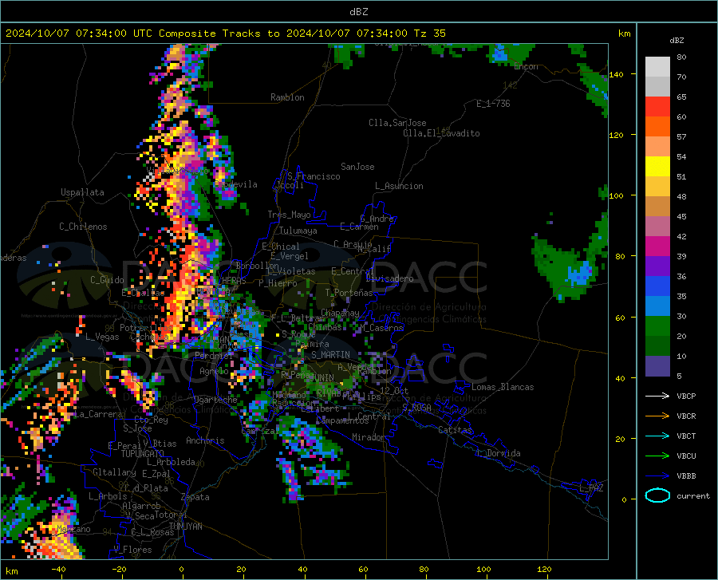The height and width of the screenshot is (580, 718).
Task: Click the 'Ramblon' label near map top
Action: (287, 97)
